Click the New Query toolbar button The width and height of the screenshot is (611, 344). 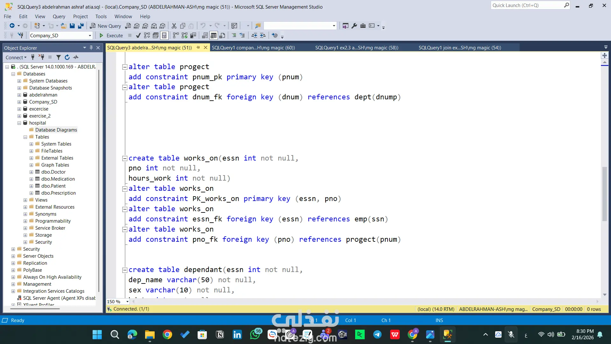click(106, 26)
